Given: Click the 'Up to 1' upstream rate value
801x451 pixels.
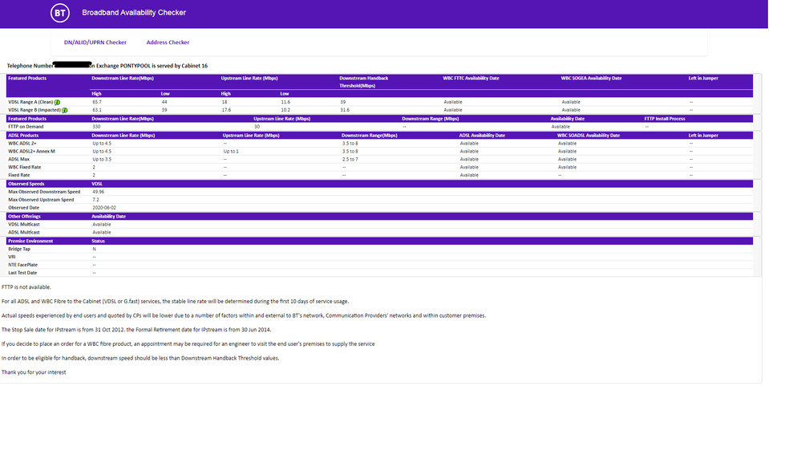Looking at the screenshot, I should coord(231,152).
